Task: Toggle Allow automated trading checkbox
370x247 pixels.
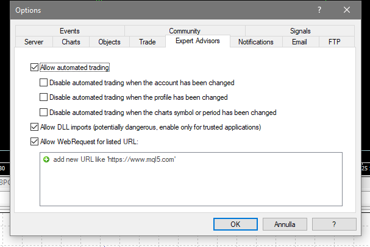Action: (x=34, y=68)
